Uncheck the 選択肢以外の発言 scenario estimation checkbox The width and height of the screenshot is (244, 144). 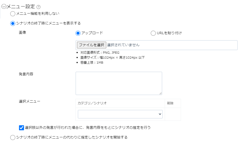click(21, 128)
